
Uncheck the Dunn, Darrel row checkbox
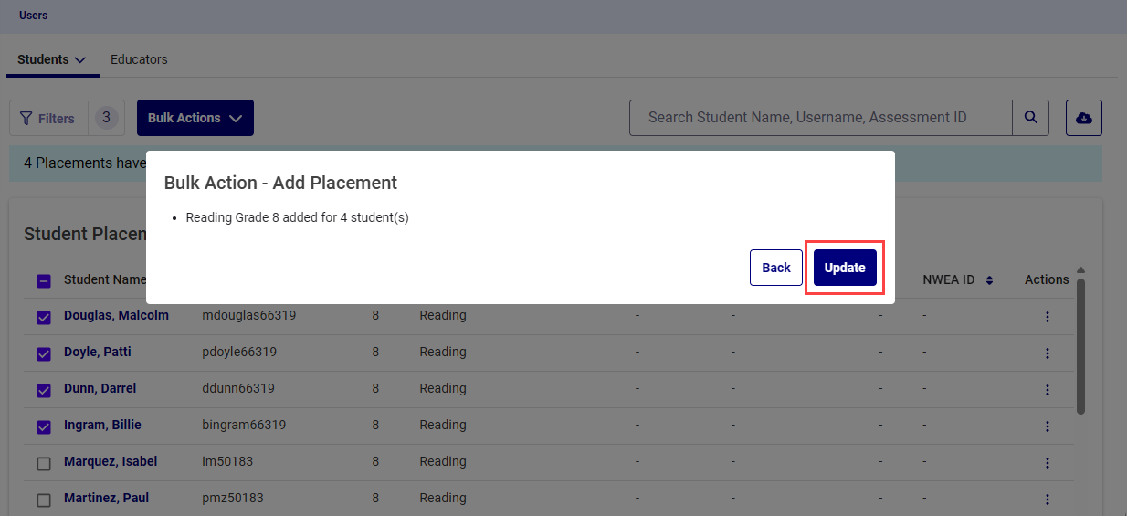pyautogui.click(x=44, y=391)
